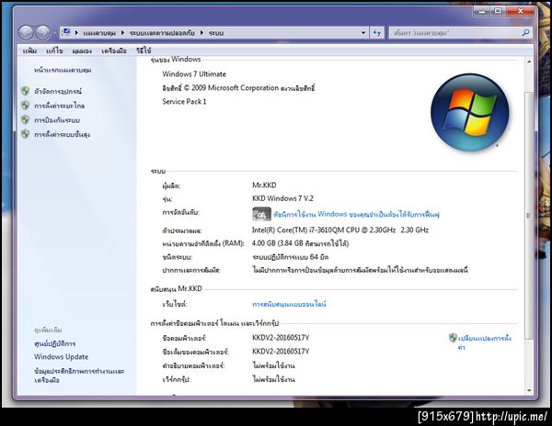Viewport: 552px width, 426px height.
Task: Click first breadcrumb segment in address bar
Action: [99, 33]
